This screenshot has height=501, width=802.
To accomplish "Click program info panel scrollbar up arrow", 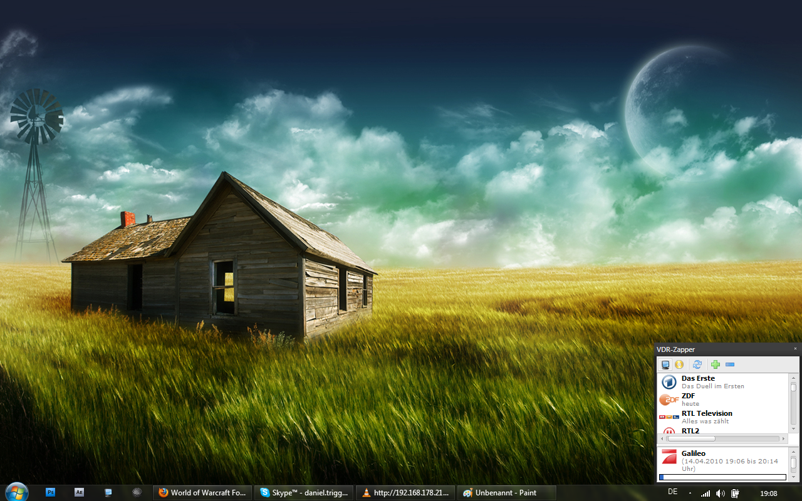I will coord(793,452).
